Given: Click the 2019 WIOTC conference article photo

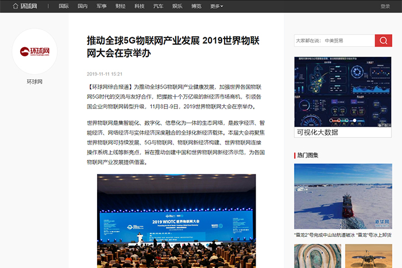Looking at the screenshot, I should coord(176,221).
